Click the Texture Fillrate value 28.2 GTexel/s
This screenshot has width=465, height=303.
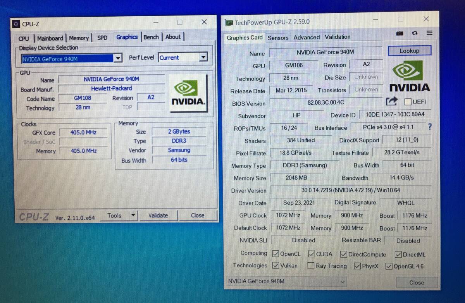point(402,152)
